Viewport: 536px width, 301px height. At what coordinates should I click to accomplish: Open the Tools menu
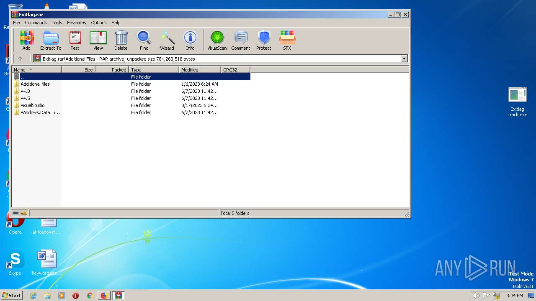pos(57,23)
